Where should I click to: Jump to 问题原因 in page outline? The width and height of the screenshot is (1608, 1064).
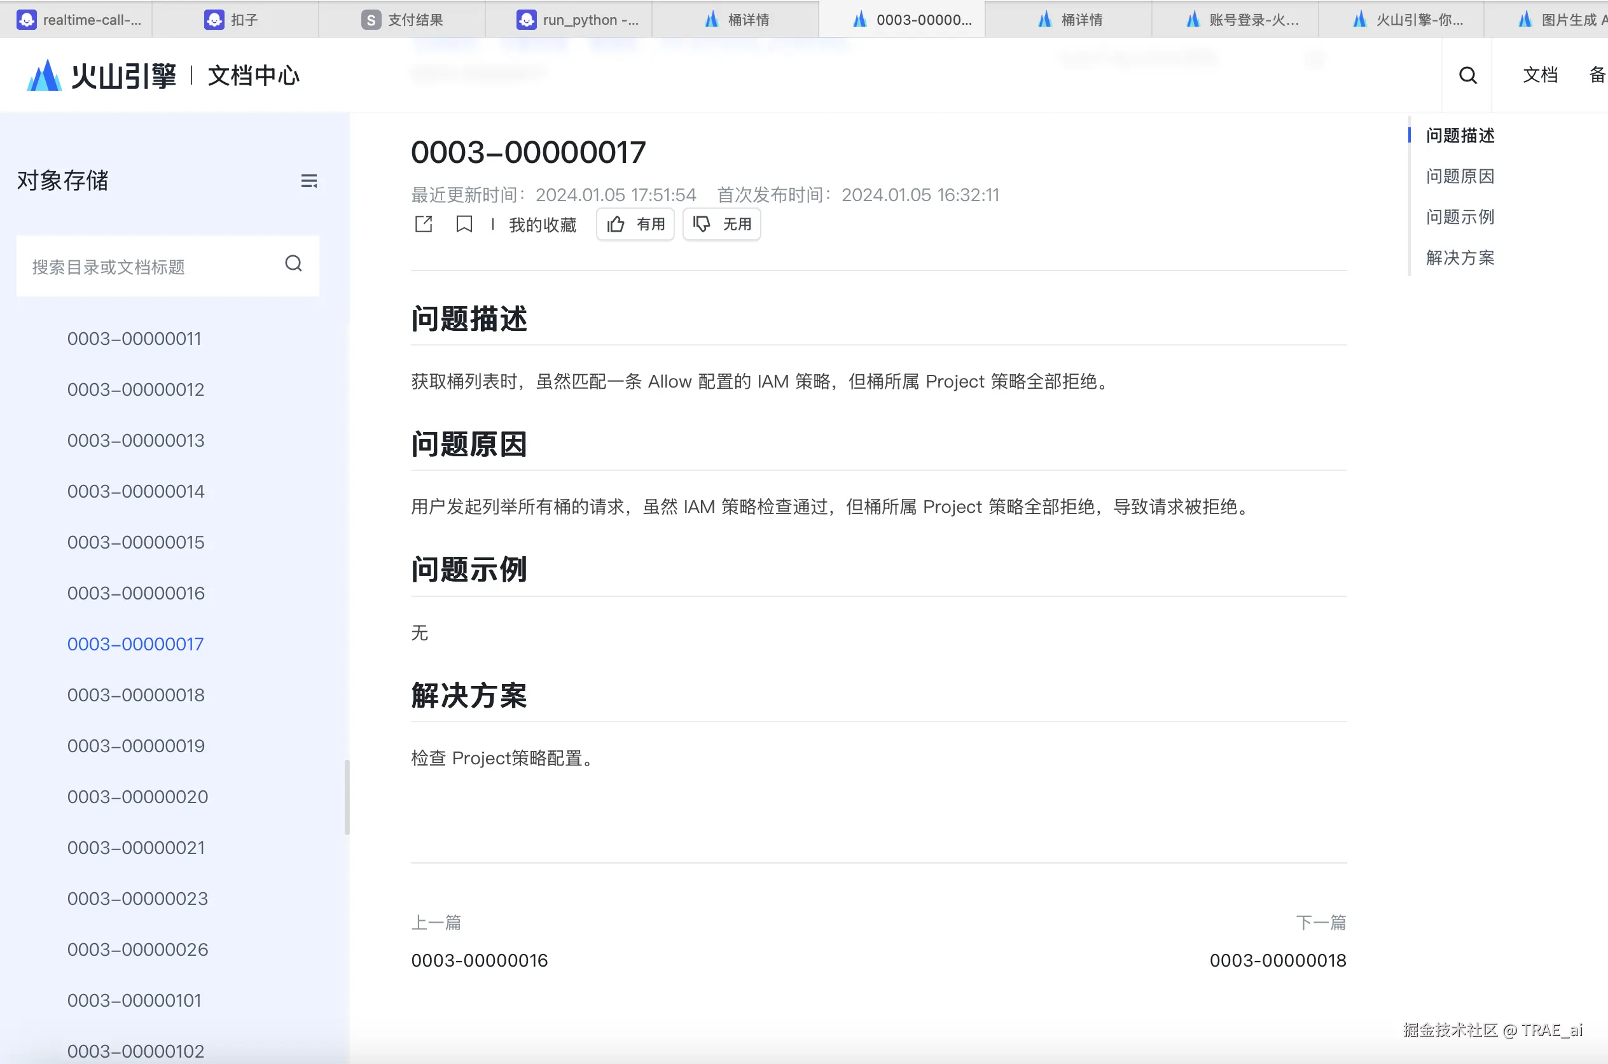tap(1460, 176)
